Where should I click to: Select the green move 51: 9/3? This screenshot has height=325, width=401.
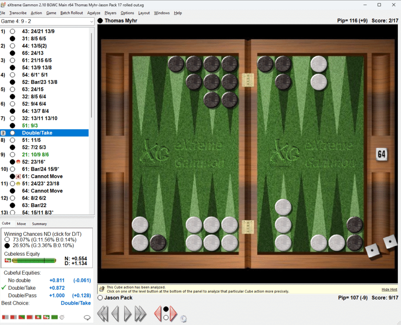(x=30, y=126)
